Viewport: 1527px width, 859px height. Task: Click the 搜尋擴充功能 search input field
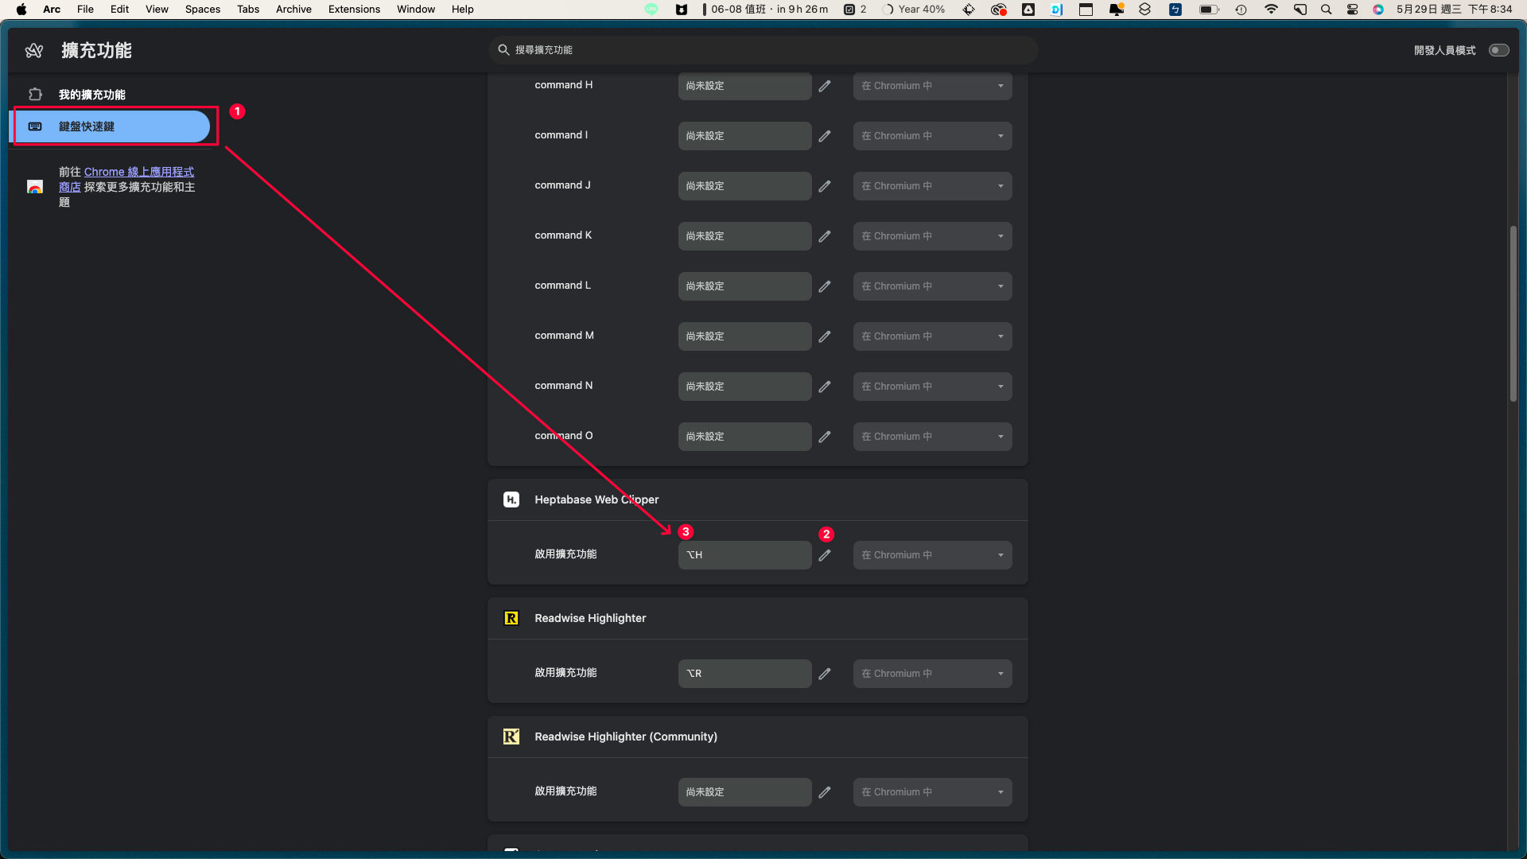(763, 50)
